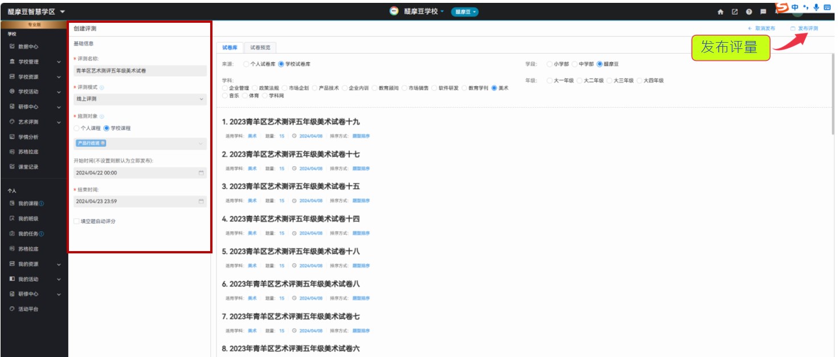Open calendar icon in 开始时间 field
The width and height of the screenshot is (838, 357).
tap(201, 173)
